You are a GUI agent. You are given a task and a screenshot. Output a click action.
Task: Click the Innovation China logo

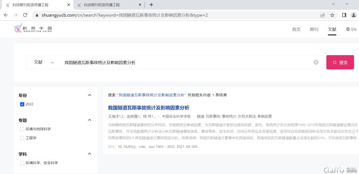pos(32,29)
